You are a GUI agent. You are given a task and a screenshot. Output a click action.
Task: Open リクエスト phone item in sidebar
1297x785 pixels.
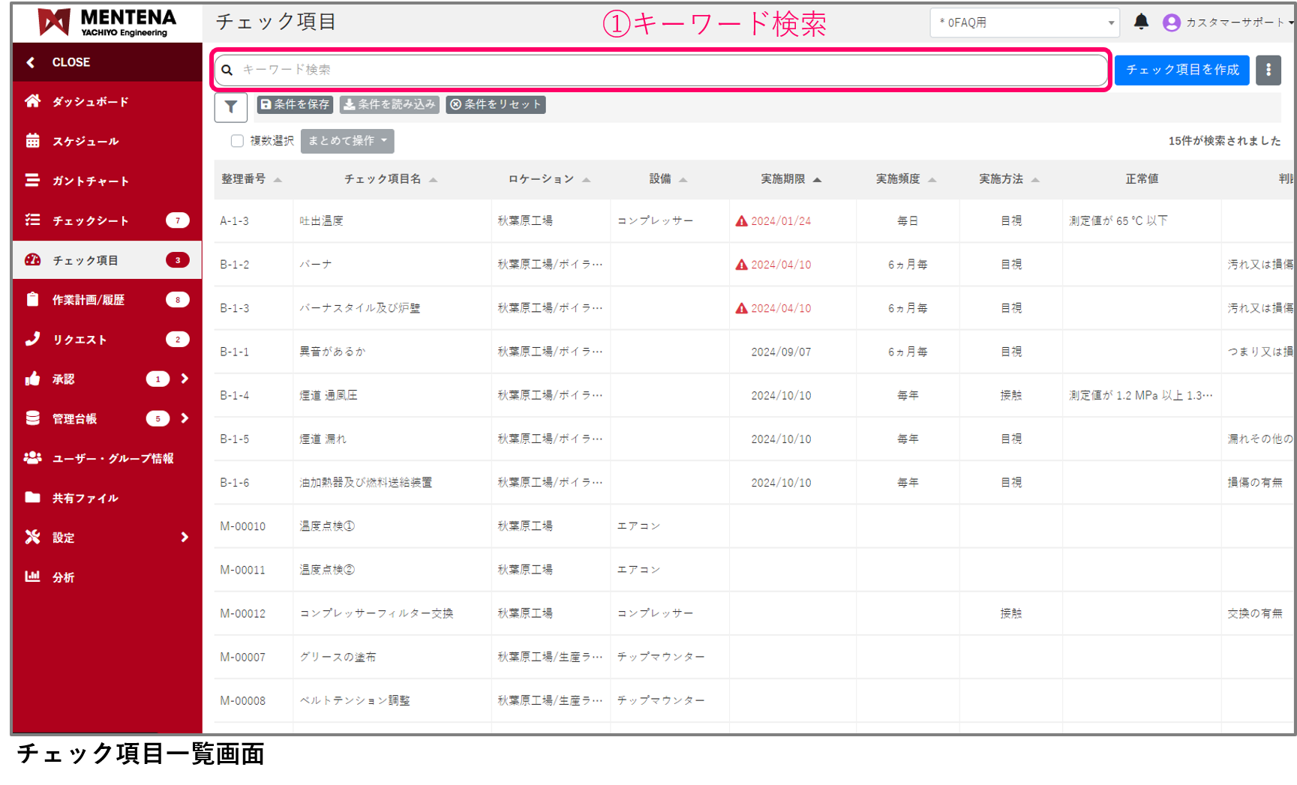point(80,340)
